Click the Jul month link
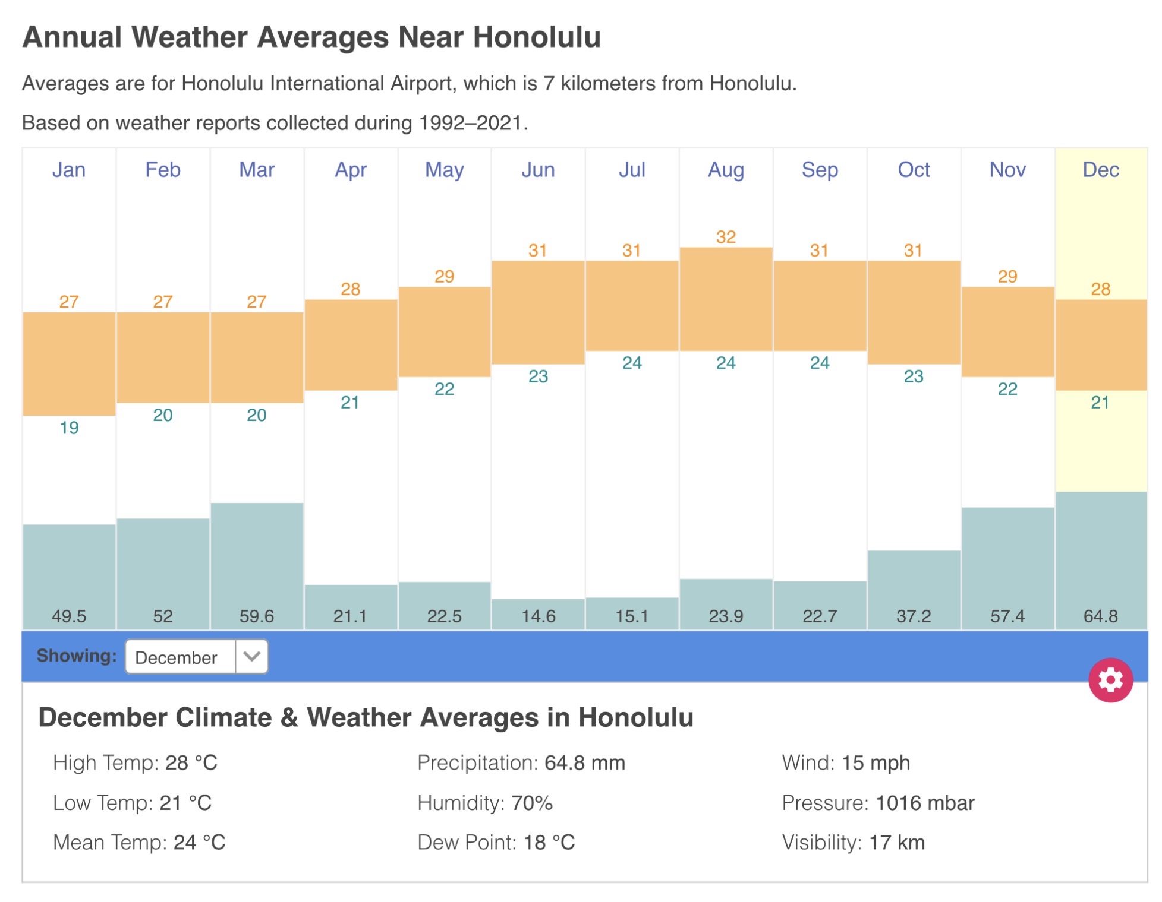1162x902 pixels. click(x=632, y=170)
